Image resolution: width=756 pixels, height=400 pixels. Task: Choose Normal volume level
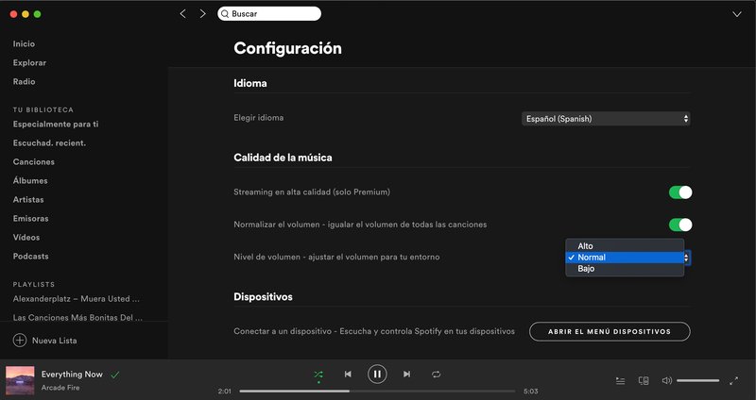[625, 258]
